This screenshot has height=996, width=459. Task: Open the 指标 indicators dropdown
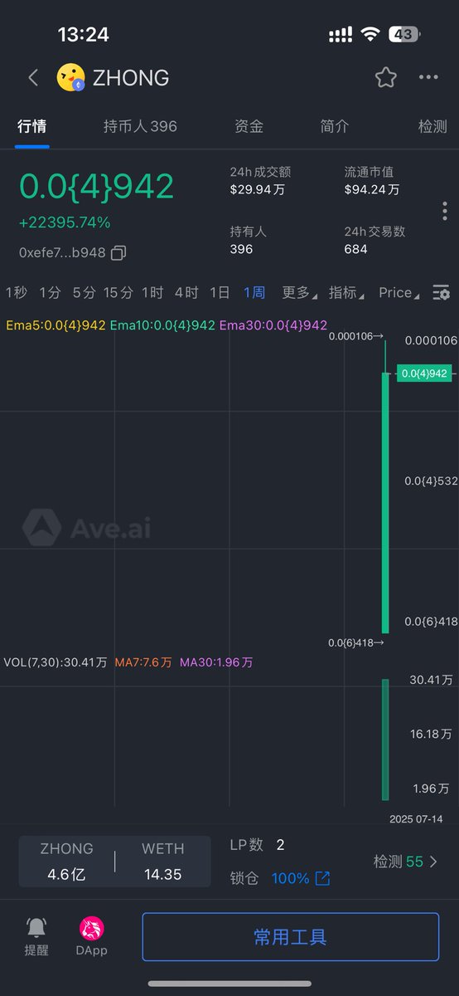point(346,292)
